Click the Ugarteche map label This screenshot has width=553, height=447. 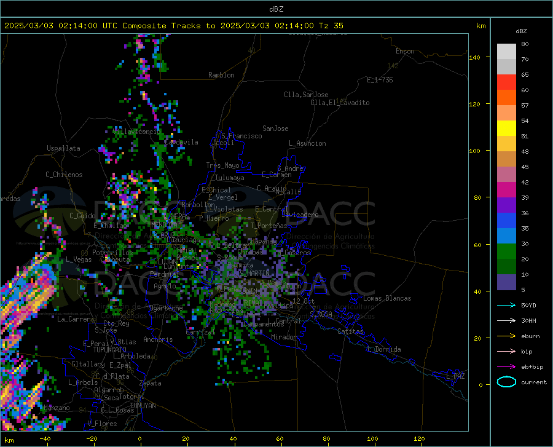166,308
